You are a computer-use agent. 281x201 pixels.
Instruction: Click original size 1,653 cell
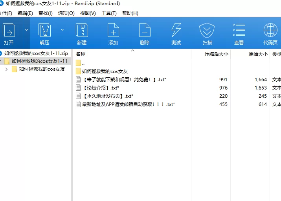[261, 88]
